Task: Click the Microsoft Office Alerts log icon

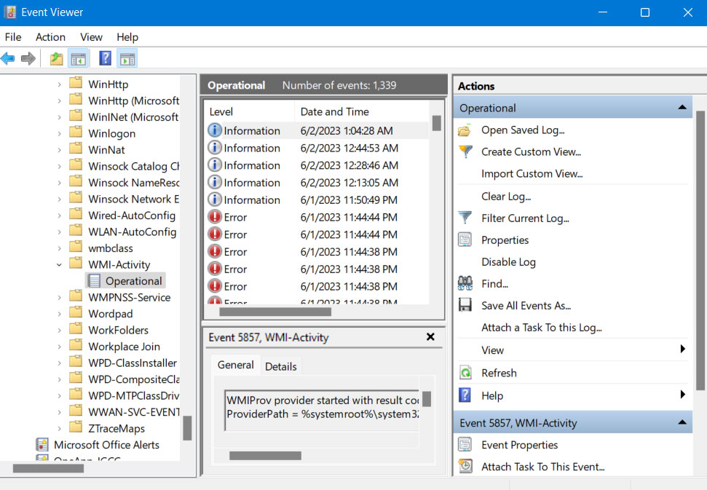Action: (42, 445)
